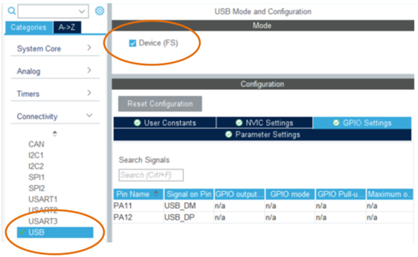Select USART3 peripheral
Viewport: 418px width, 257px height.
tap(43, 221)
